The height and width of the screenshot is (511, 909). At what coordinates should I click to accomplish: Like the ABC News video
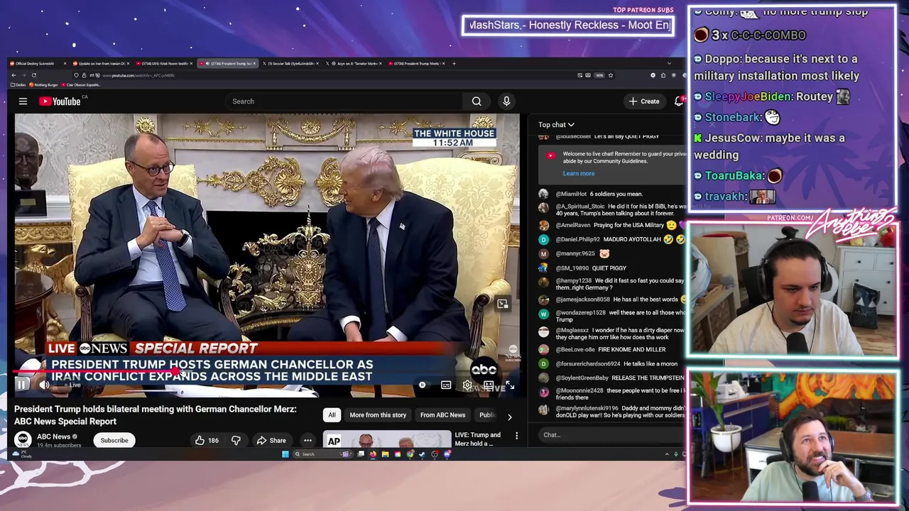[x=207, y=441]
